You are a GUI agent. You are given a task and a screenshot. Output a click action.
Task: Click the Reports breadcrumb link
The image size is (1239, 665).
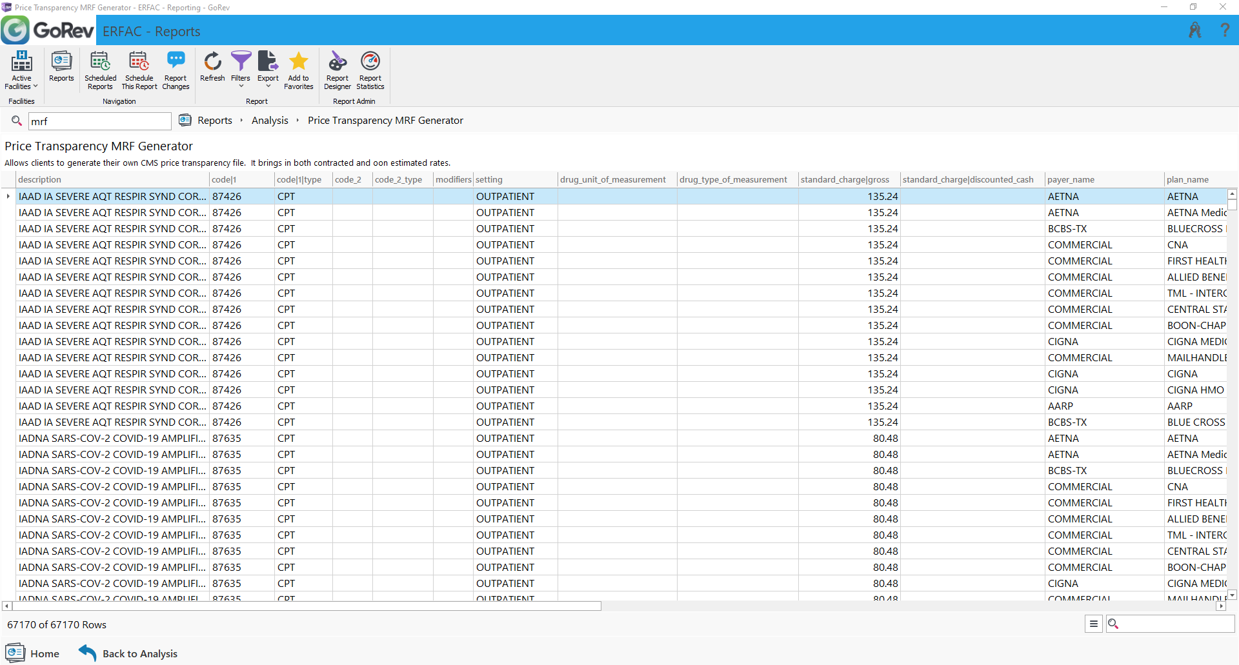215,121
